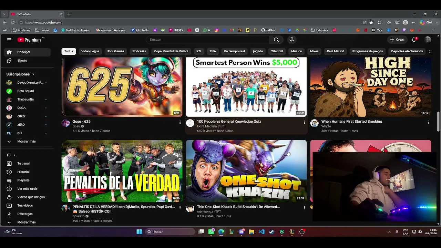Open Thebausffs subscription channel
The image size is (441, 248).
pyautogui.click(x=28, y=100)
